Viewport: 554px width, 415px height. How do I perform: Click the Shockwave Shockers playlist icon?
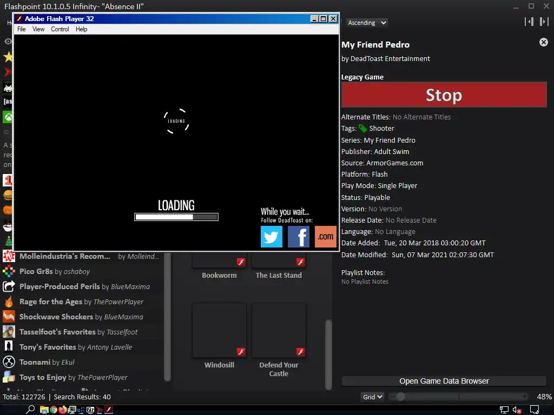click(9, 317)
